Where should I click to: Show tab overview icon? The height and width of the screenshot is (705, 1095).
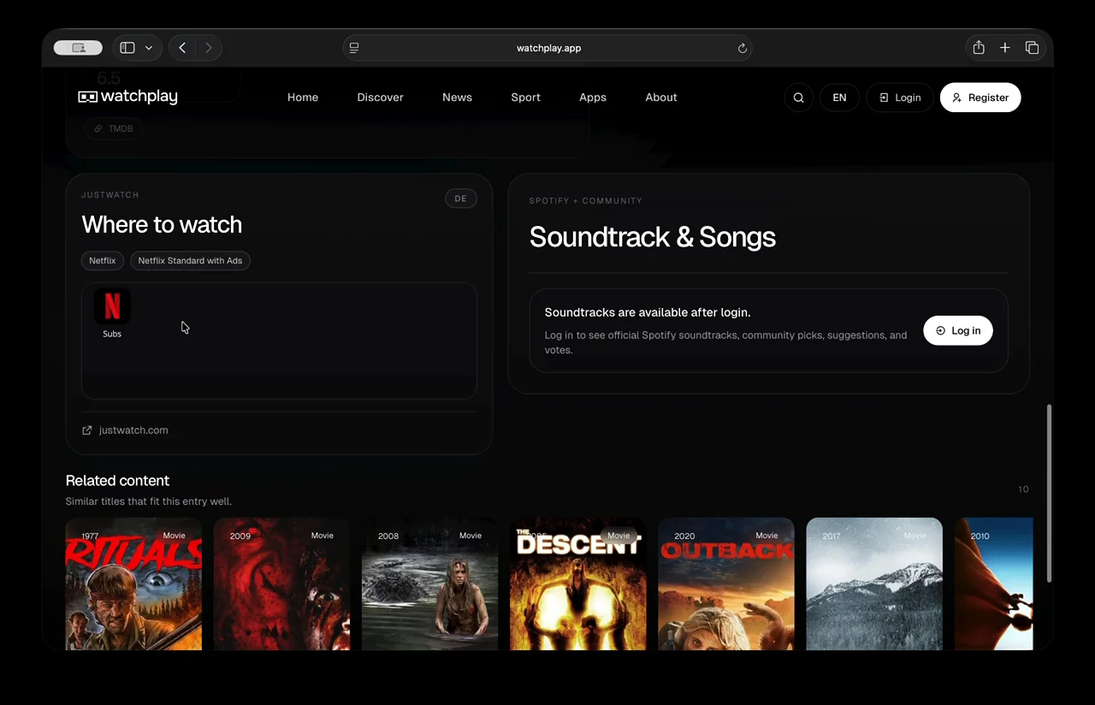1033,48
